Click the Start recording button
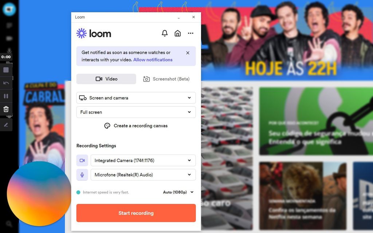The image size is (373, 233). [x=136, y=213]
